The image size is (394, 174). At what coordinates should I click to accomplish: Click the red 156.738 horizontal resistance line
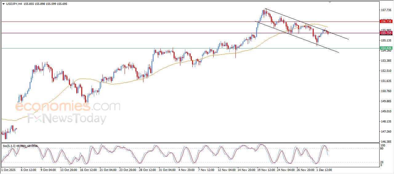pyautogui.click(x=123, y=21)
